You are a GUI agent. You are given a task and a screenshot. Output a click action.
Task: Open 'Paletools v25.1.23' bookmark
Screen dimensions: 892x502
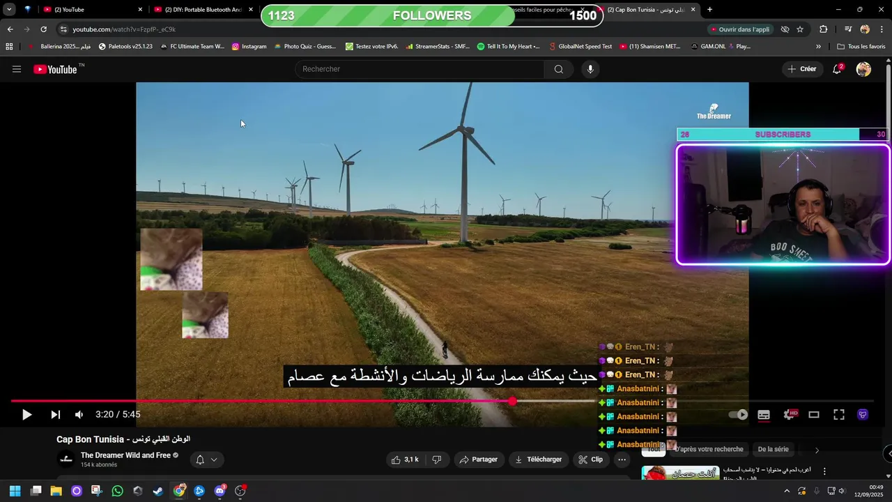125,47
